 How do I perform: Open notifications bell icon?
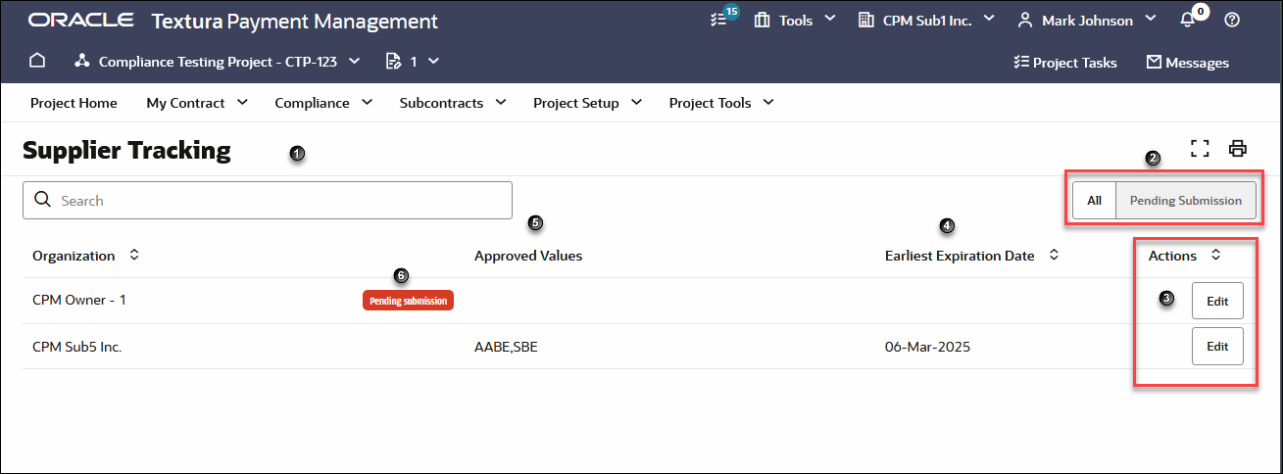click(x=1187, y=20)
